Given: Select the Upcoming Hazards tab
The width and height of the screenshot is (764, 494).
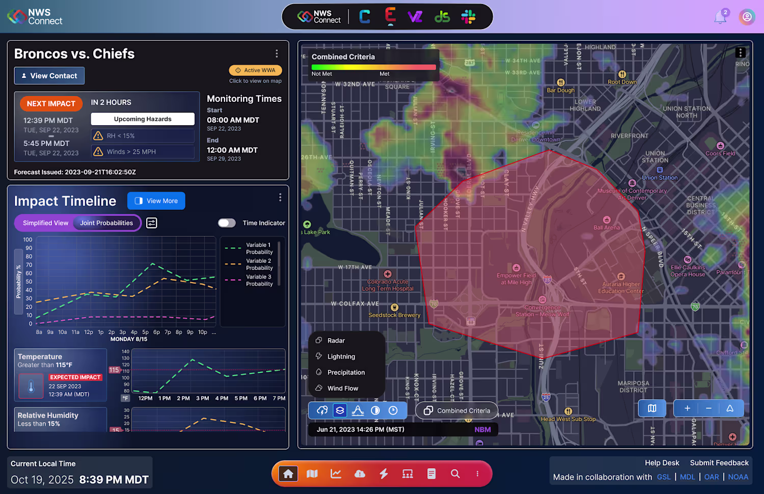Looking at the screenshot, I should [143, 119].
